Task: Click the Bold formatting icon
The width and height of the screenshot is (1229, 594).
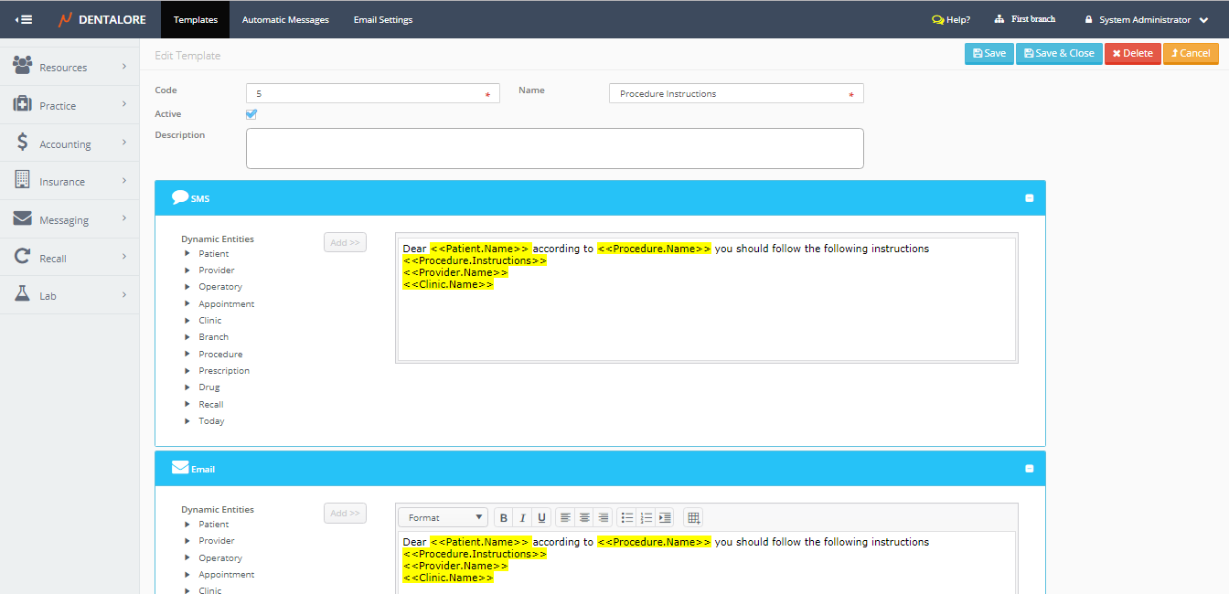Action: [x=503, y=518]
